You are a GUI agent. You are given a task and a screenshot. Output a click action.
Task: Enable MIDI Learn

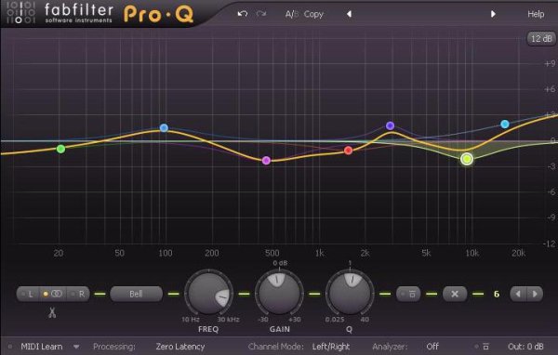point(41,347)
